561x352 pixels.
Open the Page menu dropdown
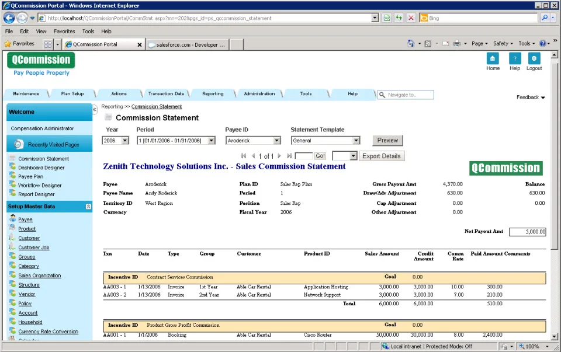479,44
